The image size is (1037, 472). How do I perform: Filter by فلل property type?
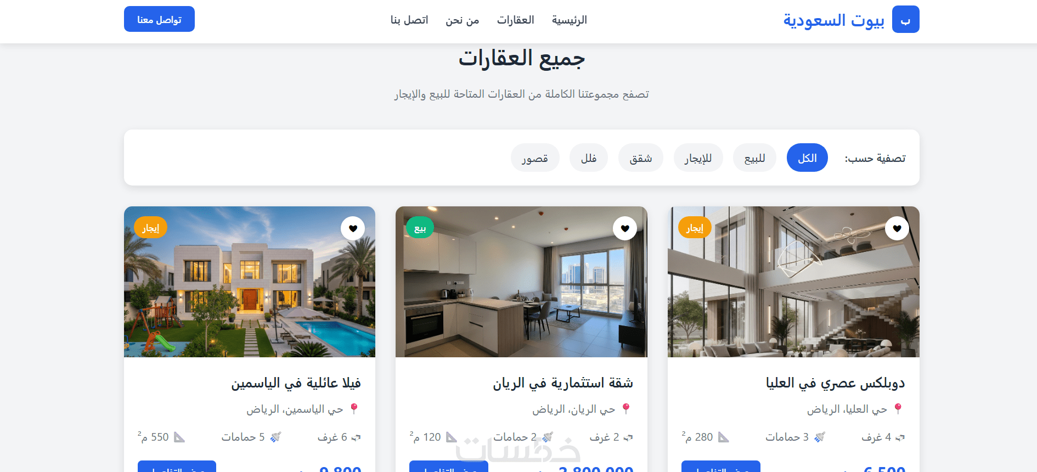coord(589,158)
